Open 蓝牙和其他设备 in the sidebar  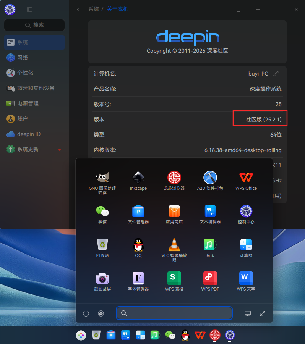[34, 88]
